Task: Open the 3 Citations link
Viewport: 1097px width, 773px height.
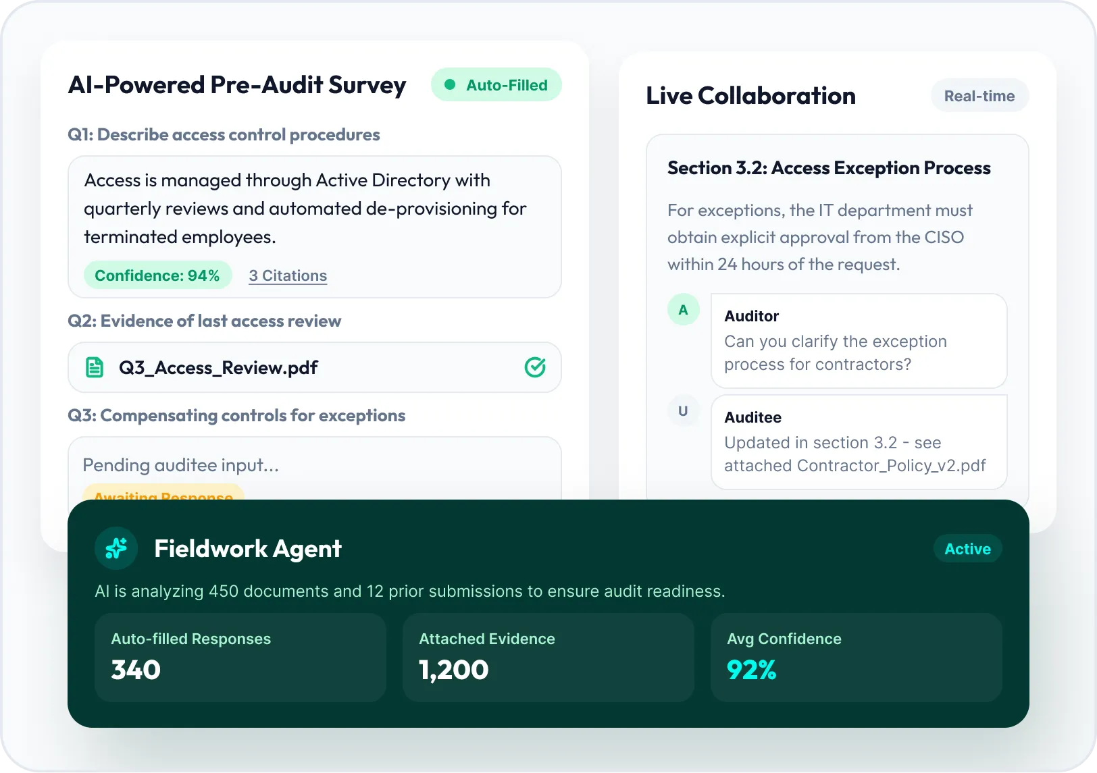Action: pos(288,275)
